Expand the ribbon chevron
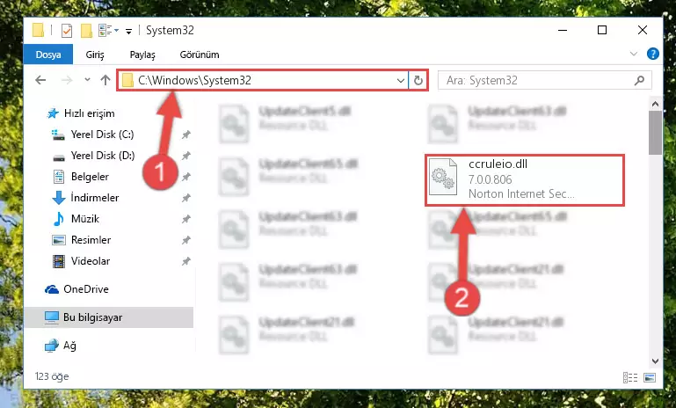This screenshot has width=676, height=408. (633, 54)
